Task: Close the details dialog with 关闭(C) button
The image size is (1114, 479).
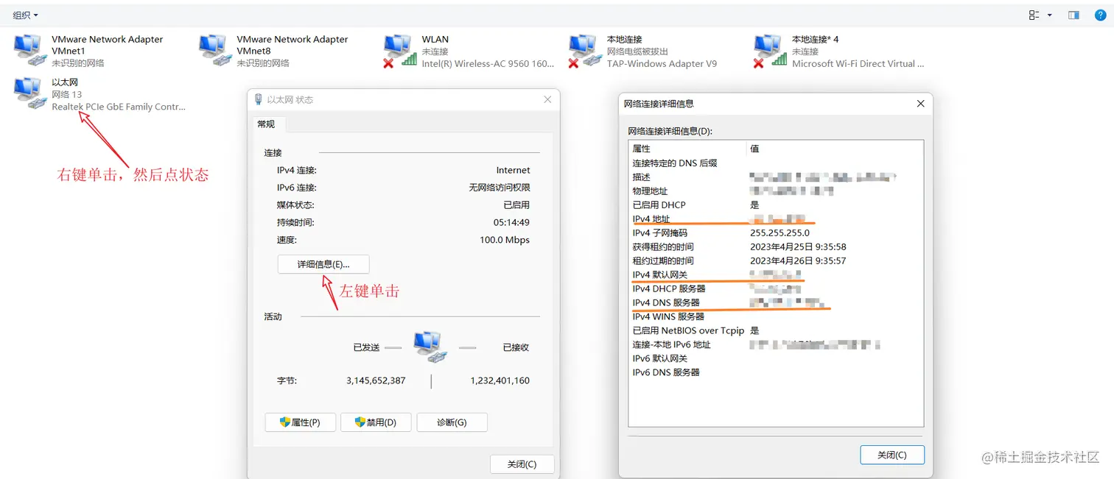Action: [x=892, y=455]
